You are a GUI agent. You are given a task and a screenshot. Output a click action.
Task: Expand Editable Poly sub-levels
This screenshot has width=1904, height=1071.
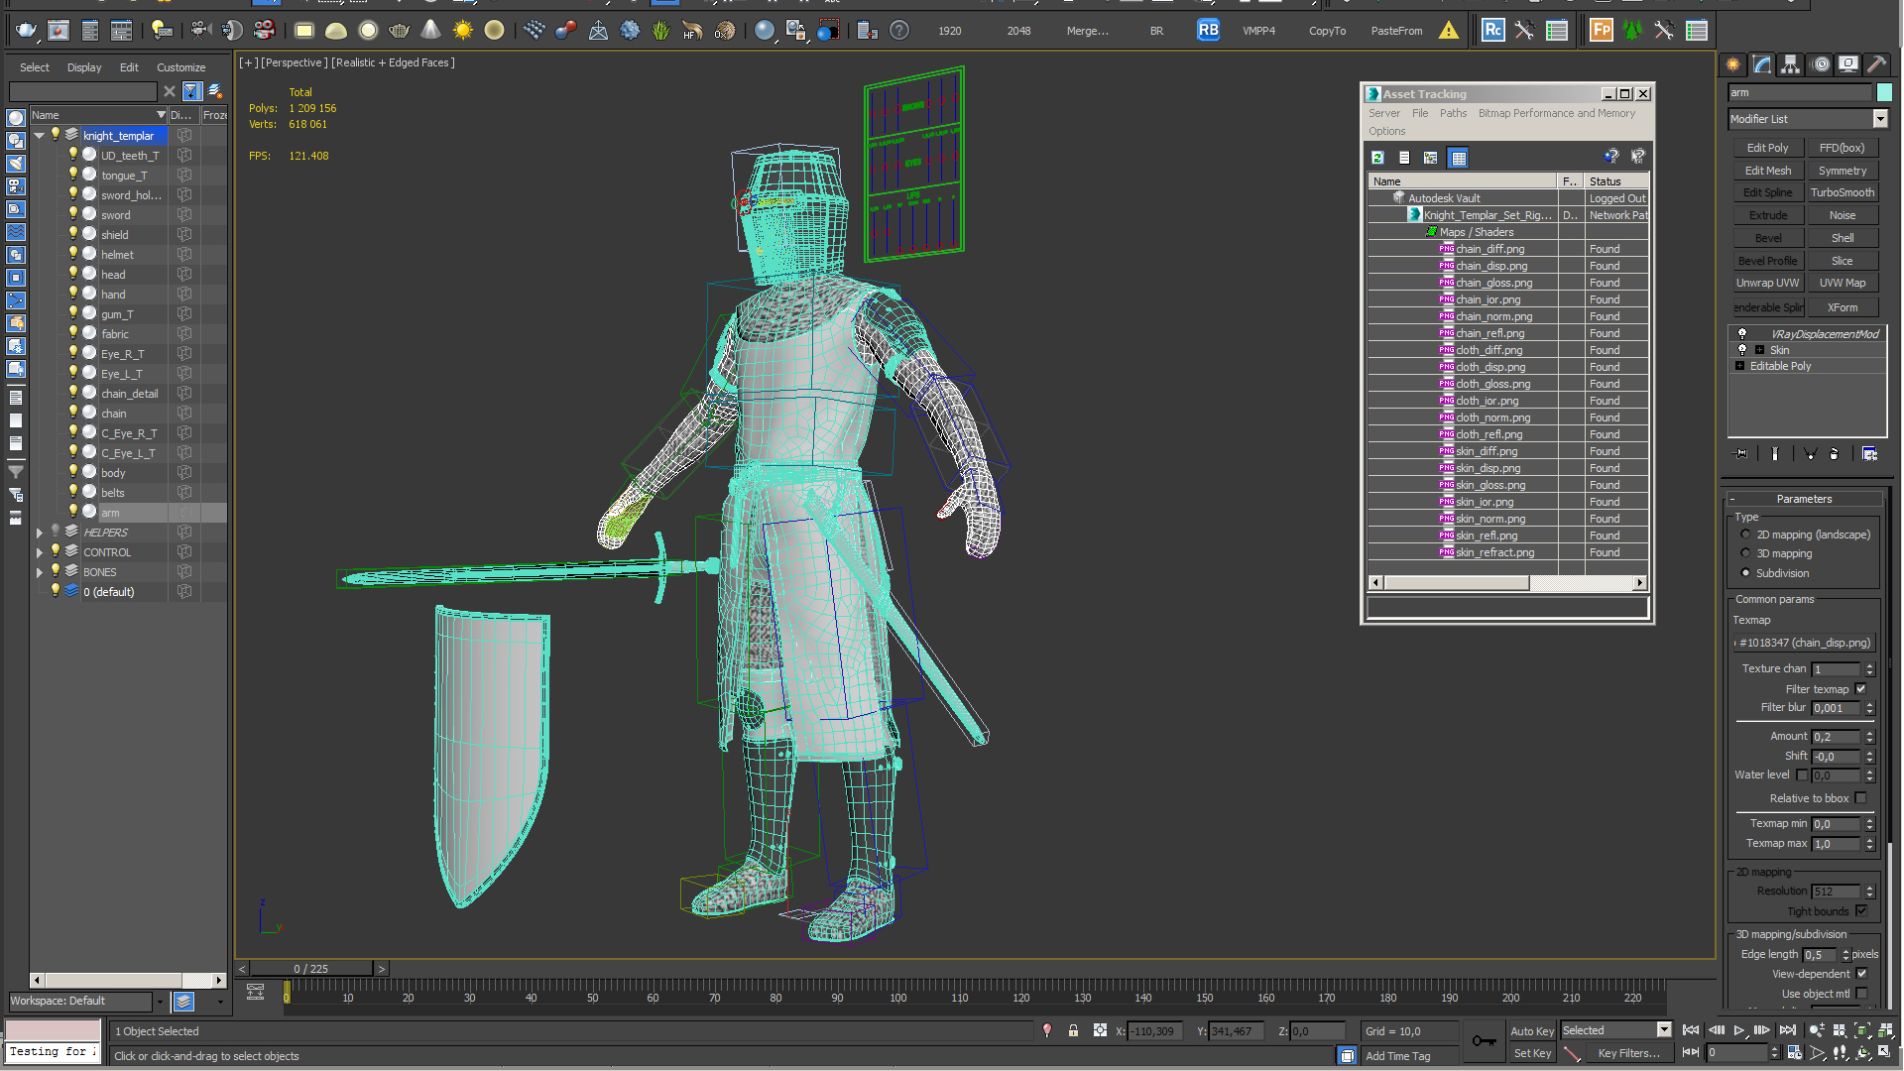1739,366
